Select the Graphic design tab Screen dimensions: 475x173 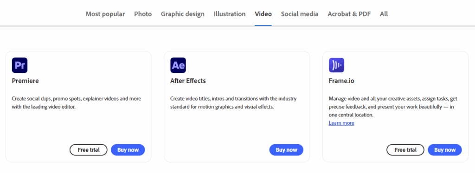coord(183,14)
